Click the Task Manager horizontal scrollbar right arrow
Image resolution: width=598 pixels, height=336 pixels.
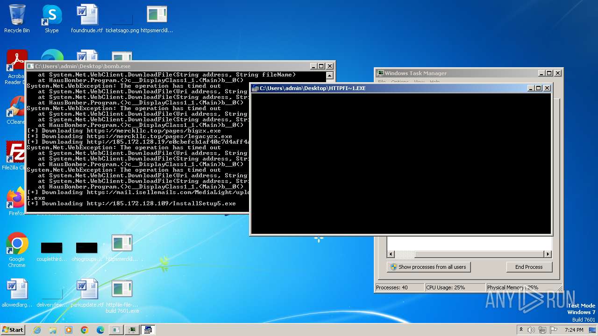click(548, 254)
